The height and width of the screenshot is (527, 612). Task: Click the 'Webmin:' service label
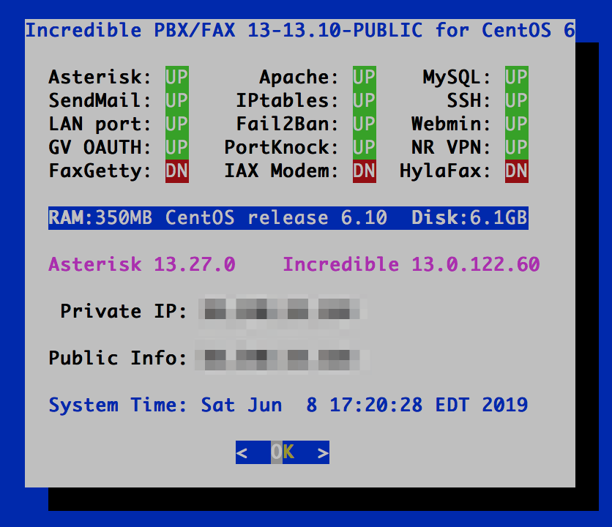click(x=451, y=124)
